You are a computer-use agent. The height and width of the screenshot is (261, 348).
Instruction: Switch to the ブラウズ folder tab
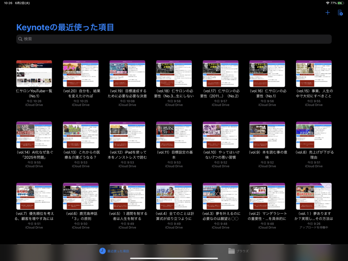(238, 251)
